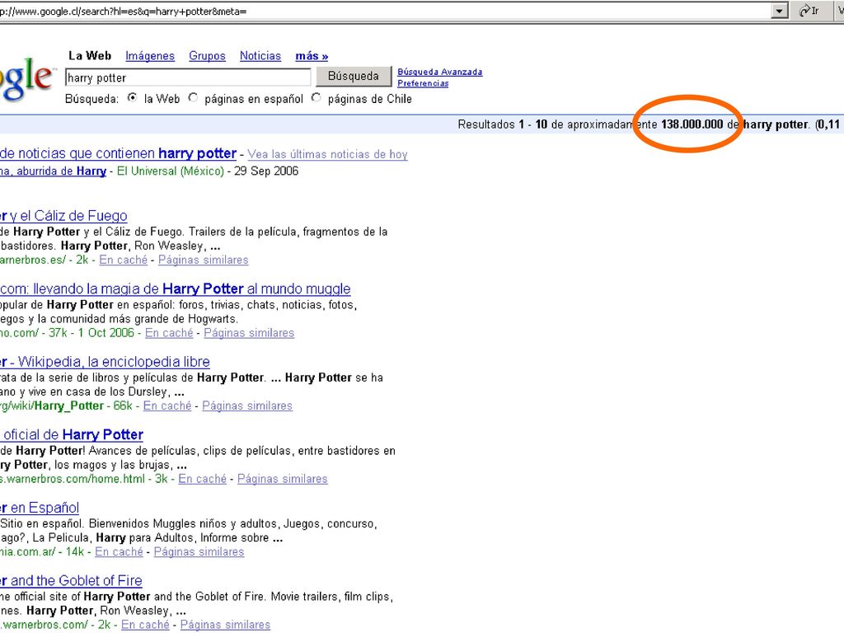The image size is (844, 633).
Task: Open the aburrida de Harry news link
Action: click(53, 171)
